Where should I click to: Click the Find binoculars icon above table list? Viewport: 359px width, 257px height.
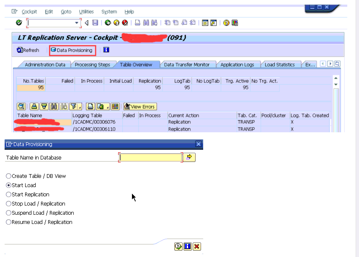pyautogui.click(x=54, y=106)
